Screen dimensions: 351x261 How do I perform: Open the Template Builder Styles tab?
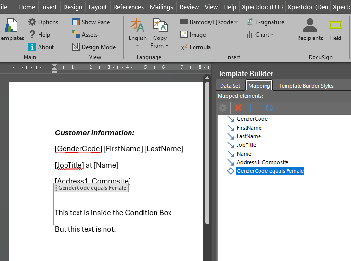306,86
